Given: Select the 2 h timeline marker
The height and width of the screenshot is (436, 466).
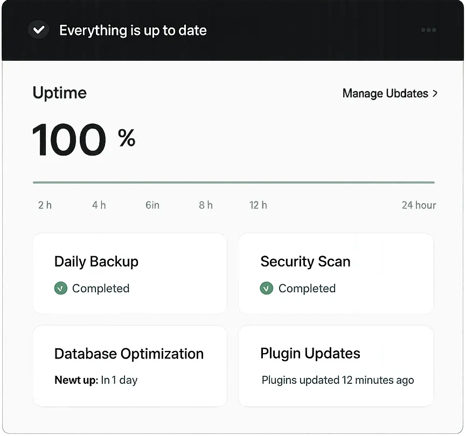Looking at the screenshot, I should (x=45, y=205).
